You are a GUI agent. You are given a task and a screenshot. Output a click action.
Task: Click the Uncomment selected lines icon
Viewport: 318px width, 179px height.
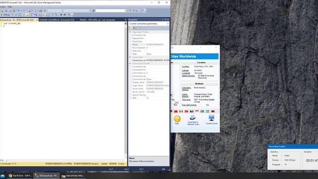[x=56, y=14]
